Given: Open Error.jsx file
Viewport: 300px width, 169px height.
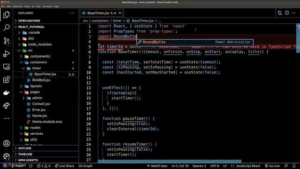Looking at the screenshot, I should tap(46, 110).
